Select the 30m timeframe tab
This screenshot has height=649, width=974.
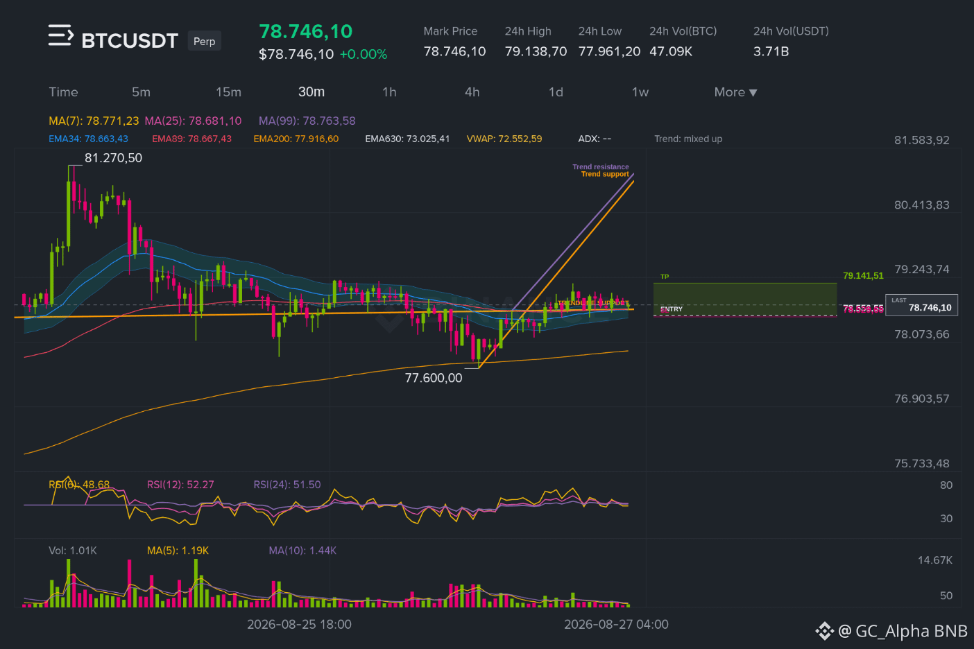(311, 92)
